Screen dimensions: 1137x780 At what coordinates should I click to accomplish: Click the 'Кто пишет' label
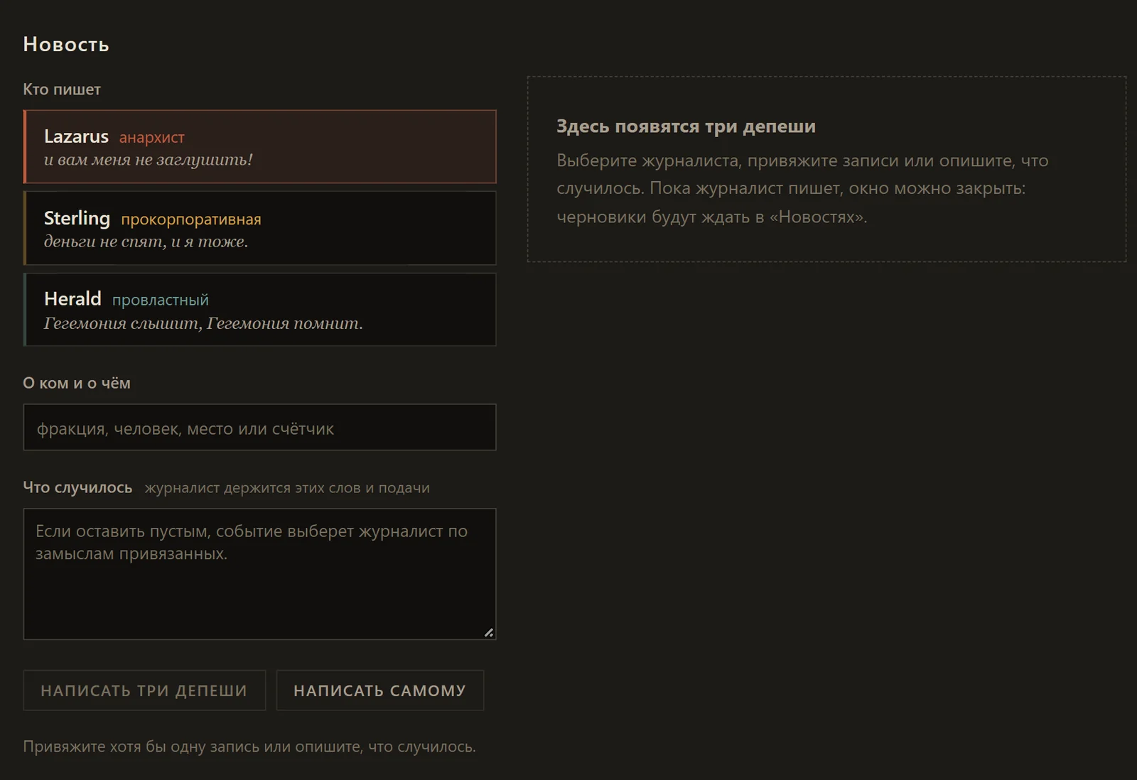click(x=62, y=90)
